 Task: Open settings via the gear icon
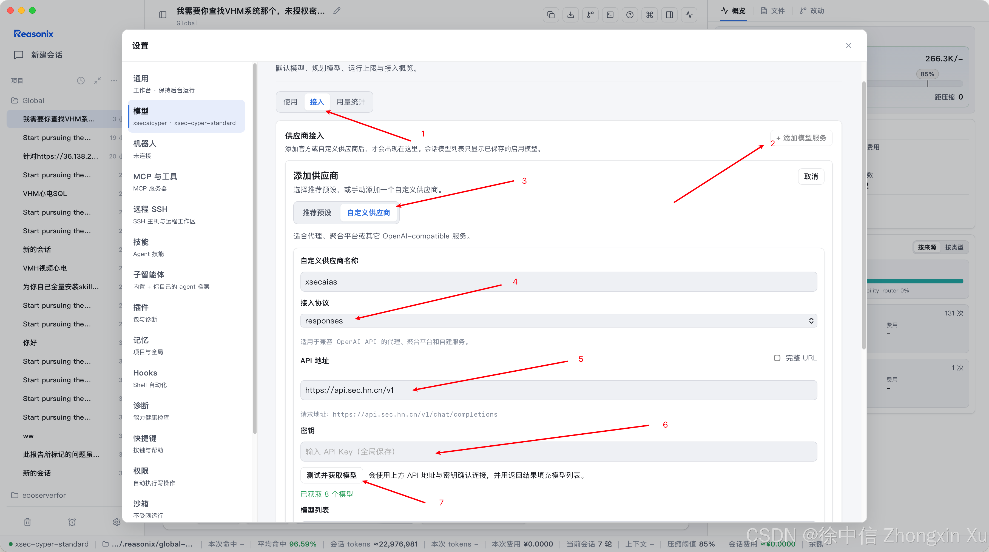(x=117, y=522)
